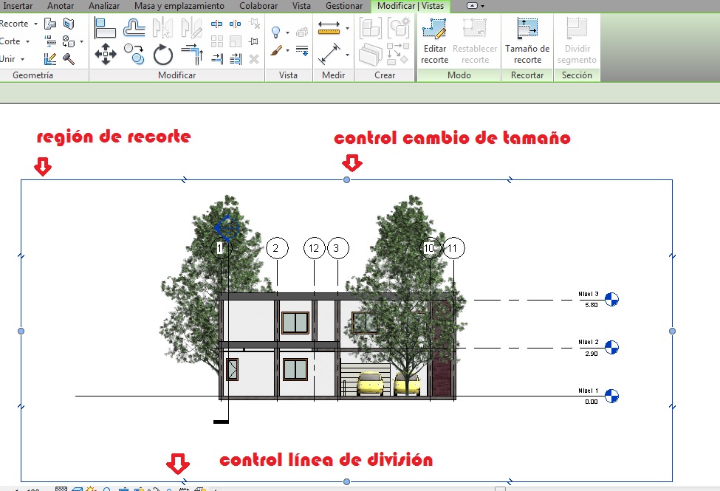This screenshot has height=491, width=720.
Task: Select the Move tool with four arrows
Action: (106, 55)
